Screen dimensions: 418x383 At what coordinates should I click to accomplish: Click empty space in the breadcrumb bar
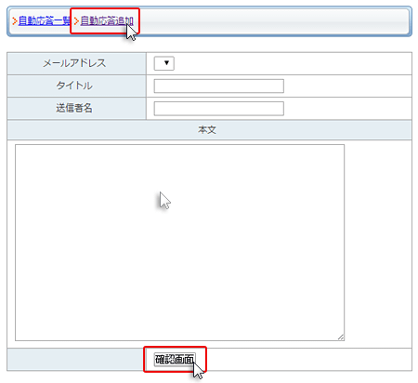coord(272,21)
